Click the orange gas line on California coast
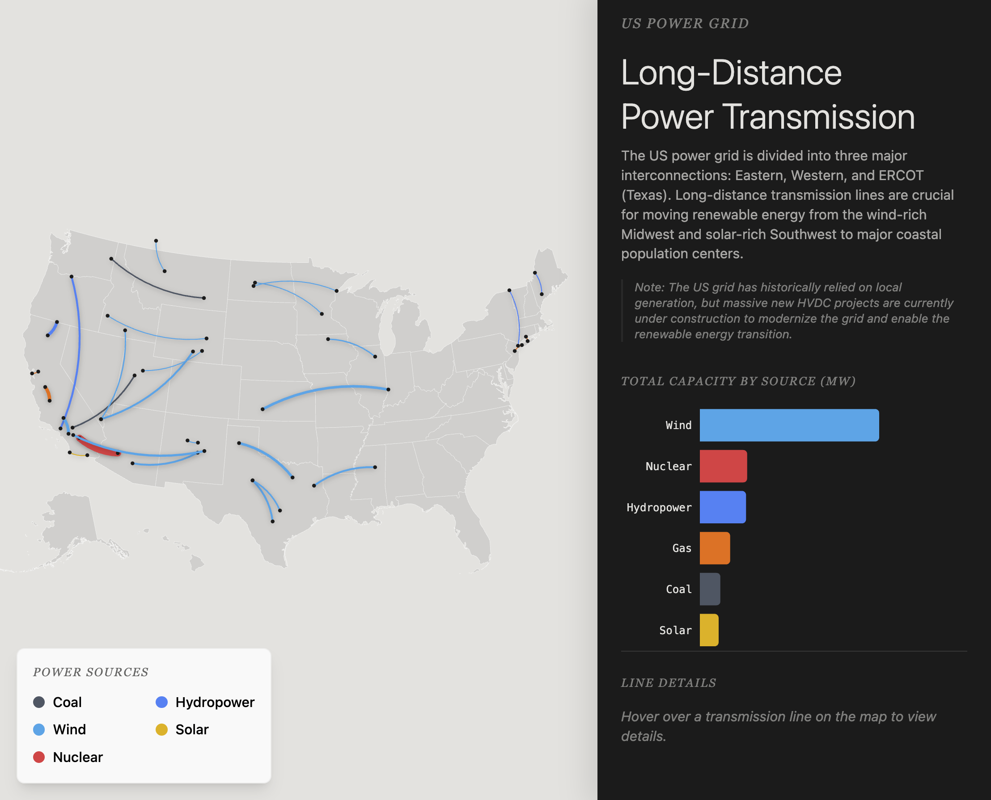The height and width of the screenshot is (800, 991). coord(48,394)
